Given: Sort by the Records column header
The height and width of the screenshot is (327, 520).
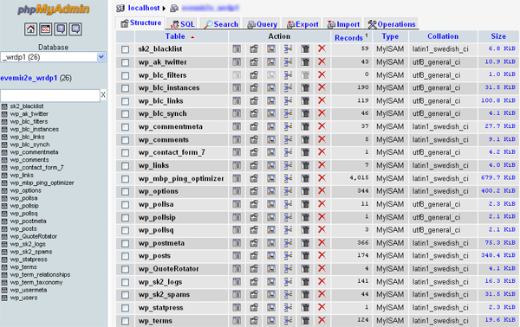Looking at the screenshot, I should pos(348,38).
